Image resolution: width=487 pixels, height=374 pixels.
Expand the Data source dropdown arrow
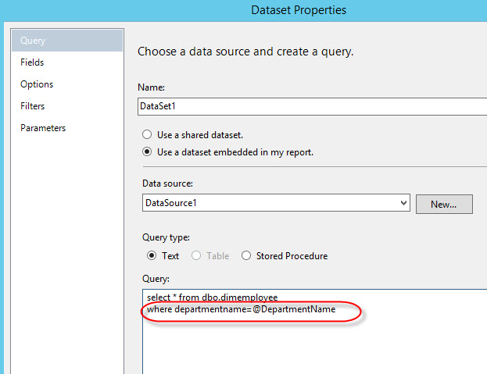pos(403,203)
